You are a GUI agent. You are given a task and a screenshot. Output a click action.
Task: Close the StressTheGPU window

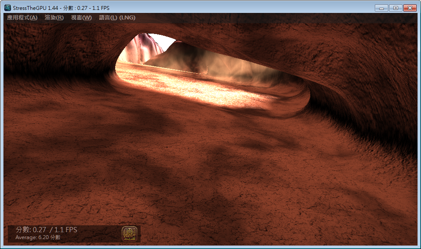(409, 8)
